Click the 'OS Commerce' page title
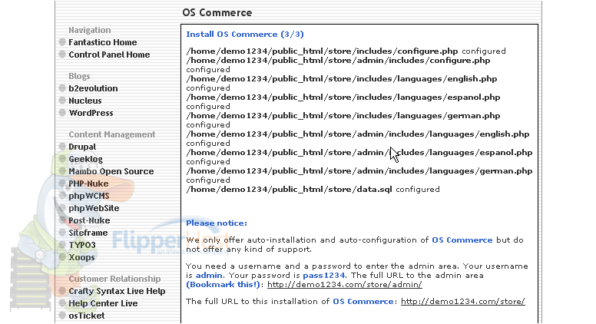 tap(217, 12)
